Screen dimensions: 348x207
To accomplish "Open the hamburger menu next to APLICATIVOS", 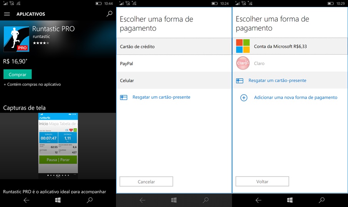I will pos(7,14).
